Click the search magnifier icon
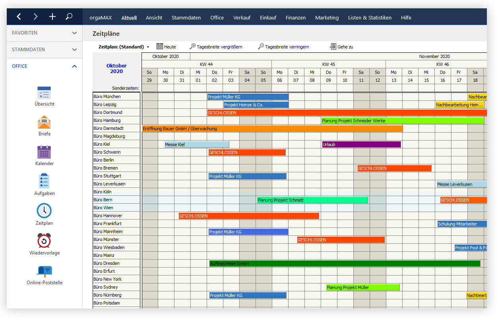 (69, 17)
